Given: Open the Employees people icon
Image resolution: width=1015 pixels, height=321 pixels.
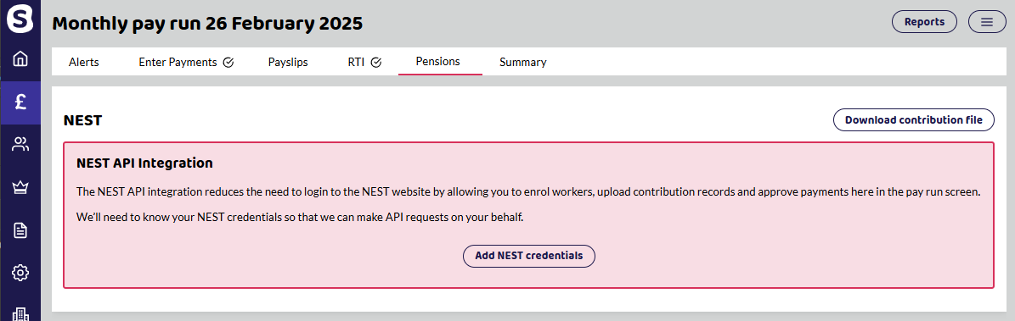Looking at the screenshot, I should (x=20, y=144).
